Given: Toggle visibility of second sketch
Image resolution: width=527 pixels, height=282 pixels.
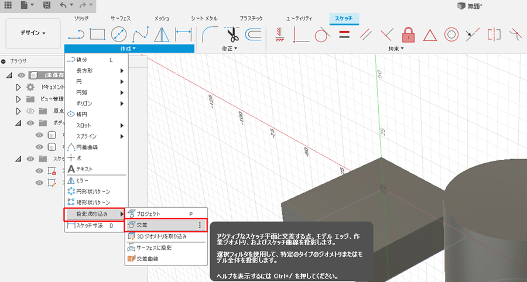Looking at the screenshot, I should [x=39, y=183].
